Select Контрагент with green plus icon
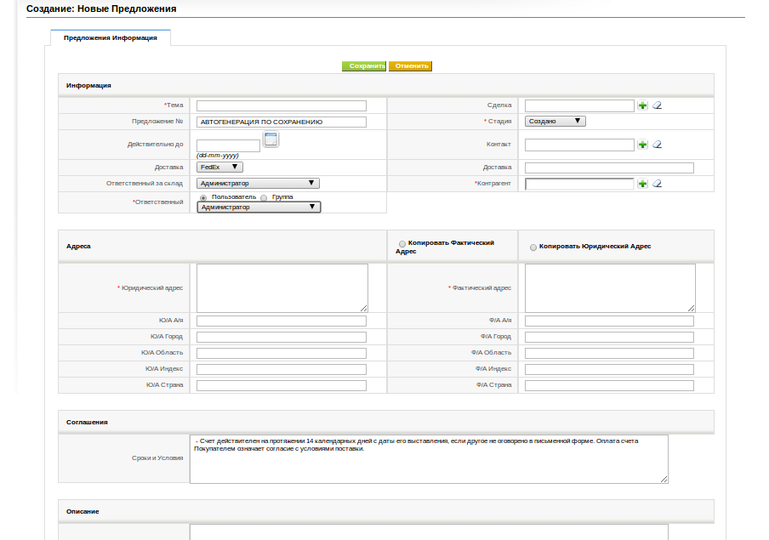Viewport: 769px width, 540px height. pyautogui.click(x=642, y=184)
